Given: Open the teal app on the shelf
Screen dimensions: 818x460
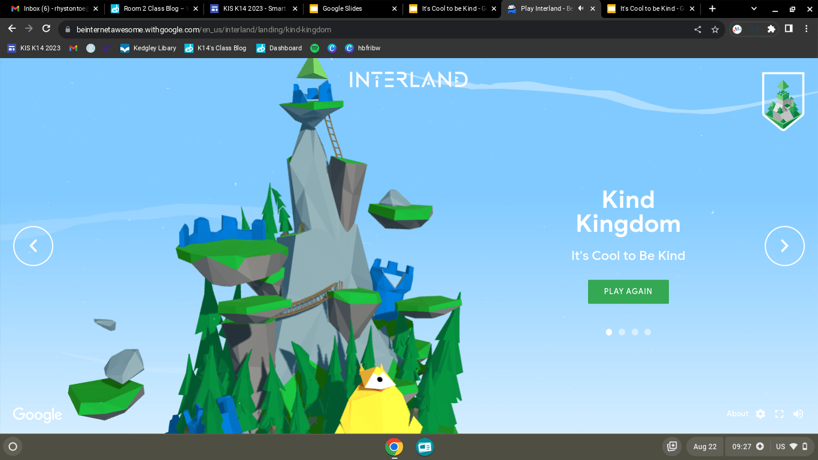Looking at the screenshot, I should 425,447.
